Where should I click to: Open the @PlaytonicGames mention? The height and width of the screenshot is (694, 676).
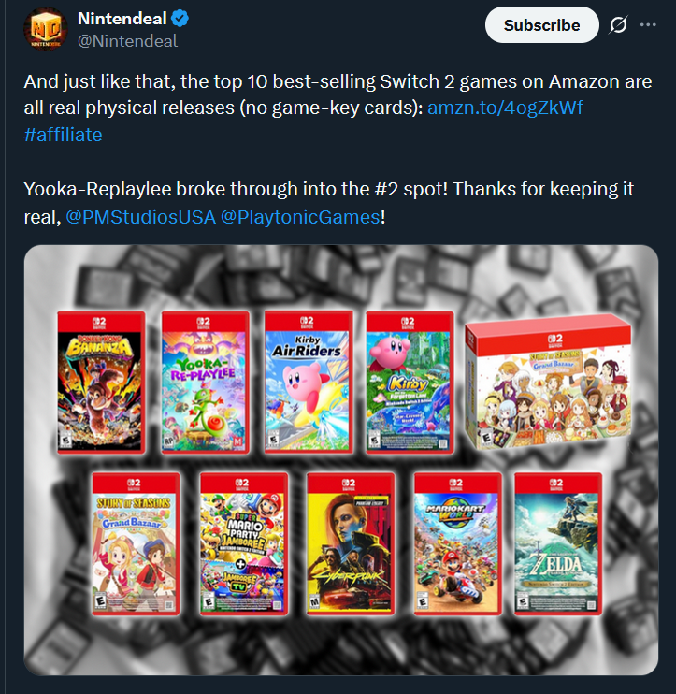[300, 217]
